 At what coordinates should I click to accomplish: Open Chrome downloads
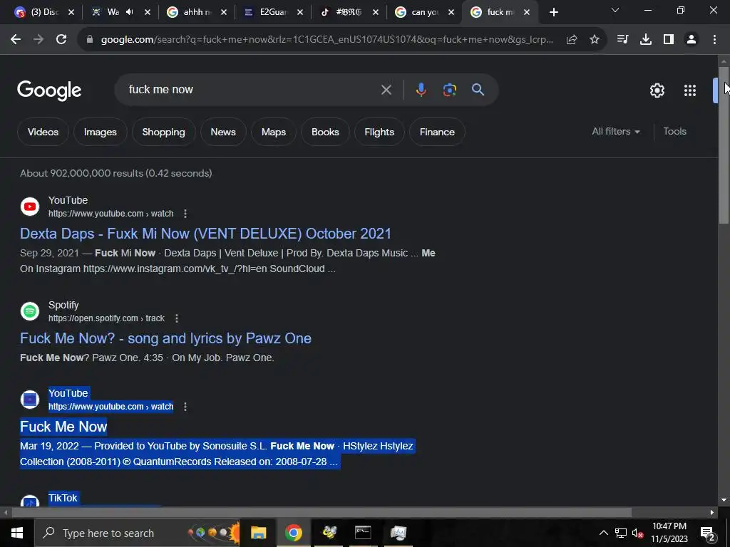click(x=646, y=40)
